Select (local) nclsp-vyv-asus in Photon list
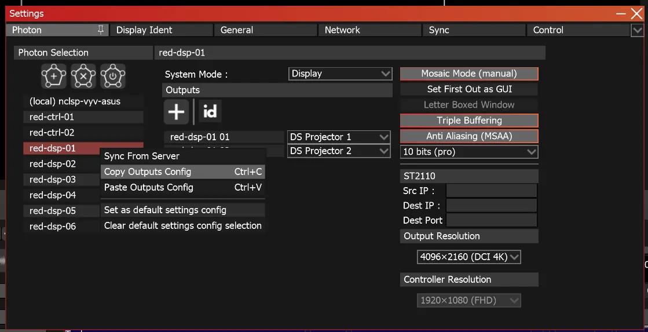 [x=83, y=101]
